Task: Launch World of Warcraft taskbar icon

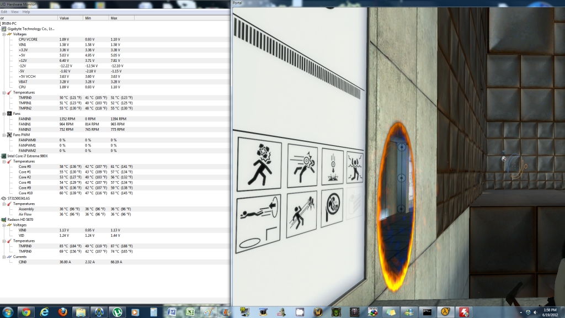Action: tap(318, 312)
